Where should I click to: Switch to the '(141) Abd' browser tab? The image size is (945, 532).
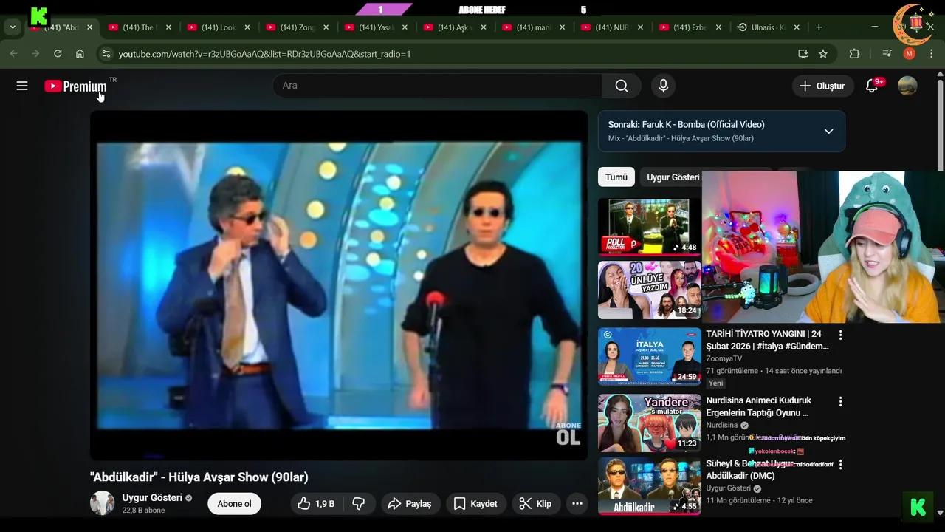(x=61, y=27)
